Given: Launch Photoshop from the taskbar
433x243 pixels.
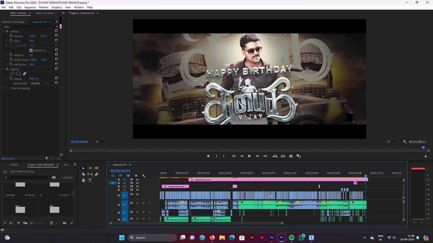Looking at the screenshot, I should click(272, 238).
